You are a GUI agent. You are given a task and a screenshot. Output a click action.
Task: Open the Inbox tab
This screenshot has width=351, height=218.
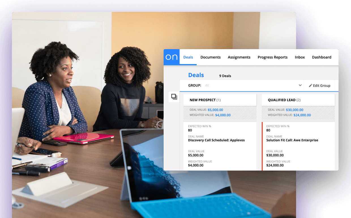pos(300,57)
